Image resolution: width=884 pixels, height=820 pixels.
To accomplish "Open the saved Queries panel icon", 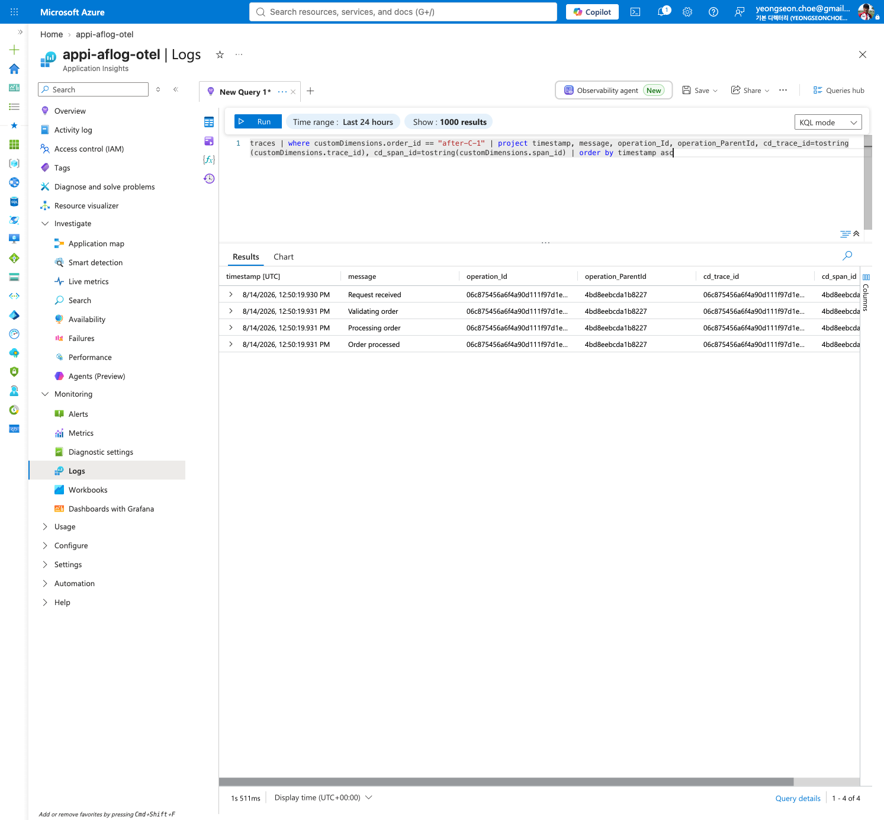I will click(209, 141).
